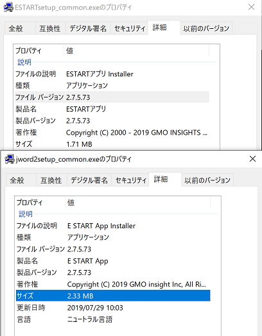This screenshot has width=262, height=336.
Task: Open 以前のバージョン tab in ESTARTsetup window
Action: pyautogui.click(x=206, y=28)
